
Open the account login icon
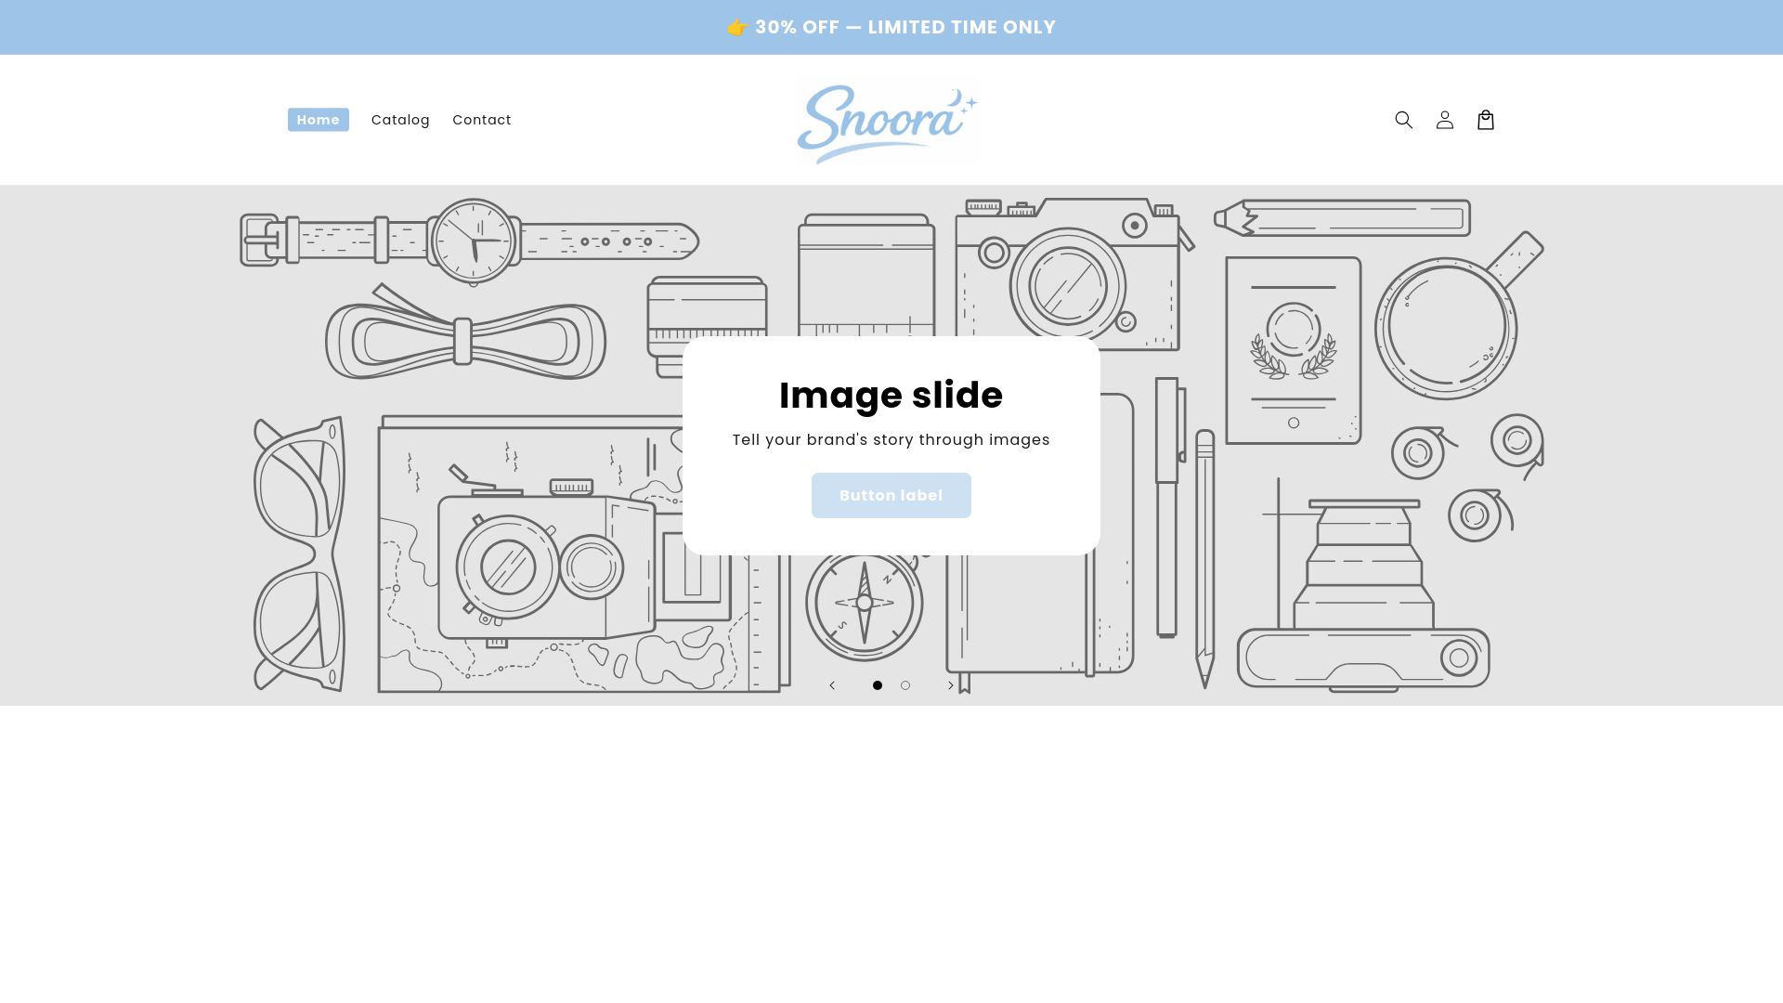click(1444, 120)
